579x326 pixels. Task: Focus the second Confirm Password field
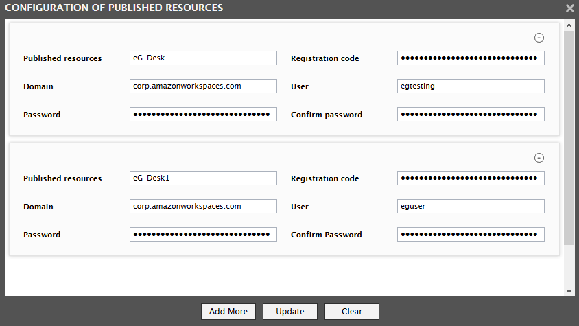[471, 234]
